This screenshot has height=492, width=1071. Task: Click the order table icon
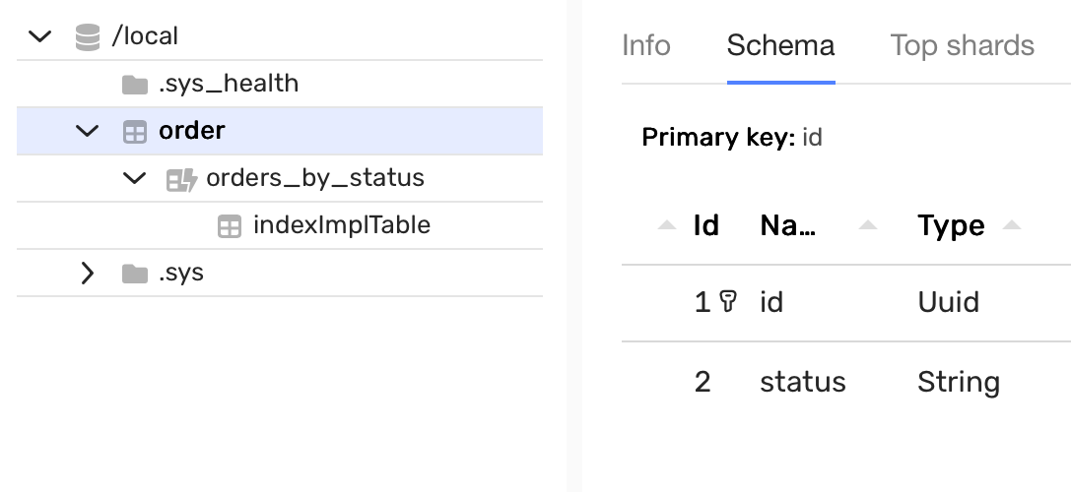pos(134,131)
